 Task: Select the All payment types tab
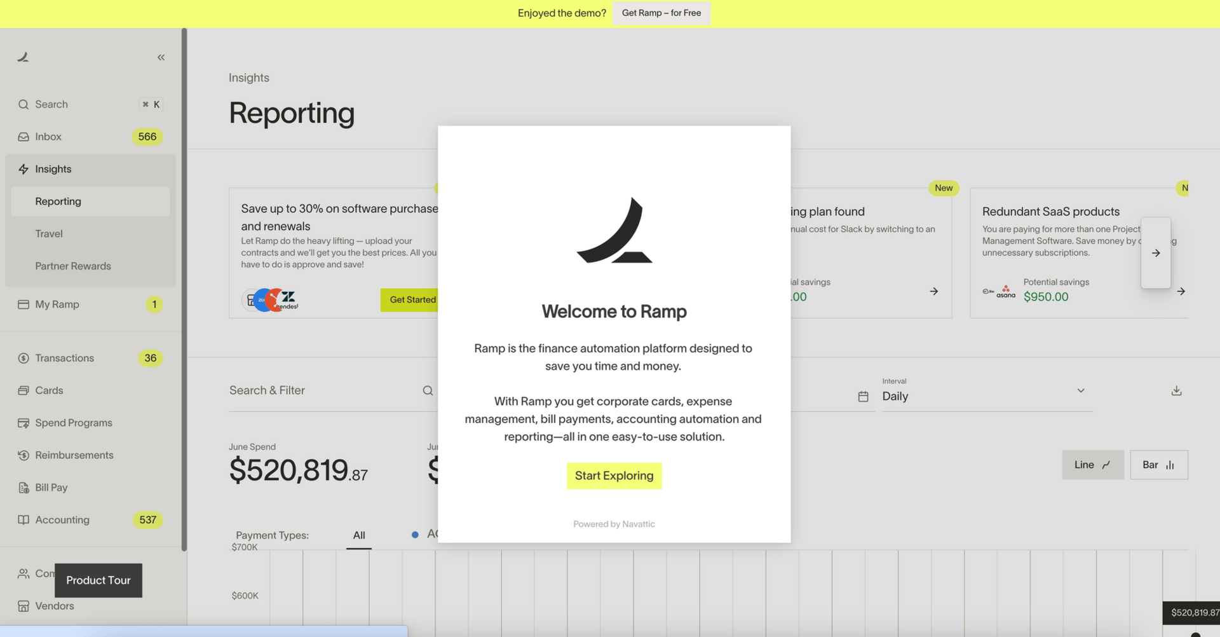(x=359, y=535)
